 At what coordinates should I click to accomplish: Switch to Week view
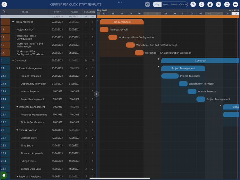pyautogui.click(x=166, y=4)
